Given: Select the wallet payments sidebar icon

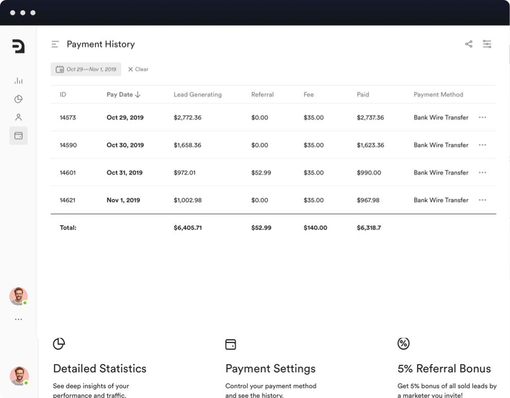Looking at the screenshot, I should point(19,136).
